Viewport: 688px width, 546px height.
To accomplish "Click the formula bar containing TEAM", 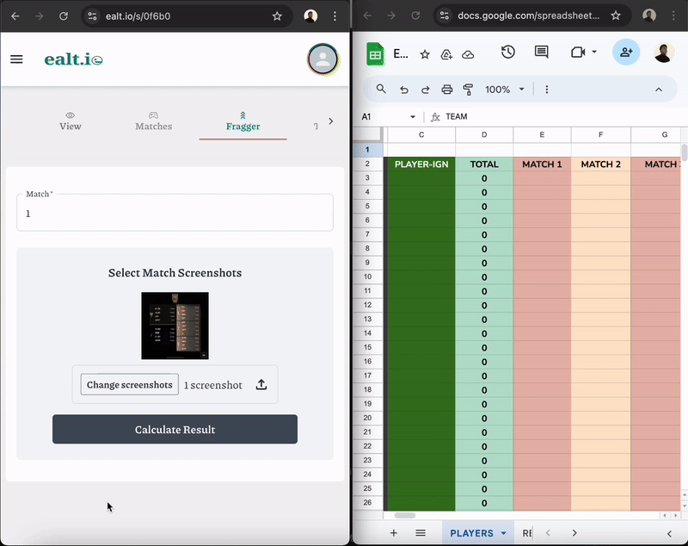I will pyautogui.click(x=562, y=116).
